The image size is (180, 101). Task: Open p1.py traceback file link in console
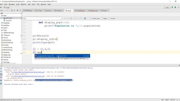click(28, 76)
